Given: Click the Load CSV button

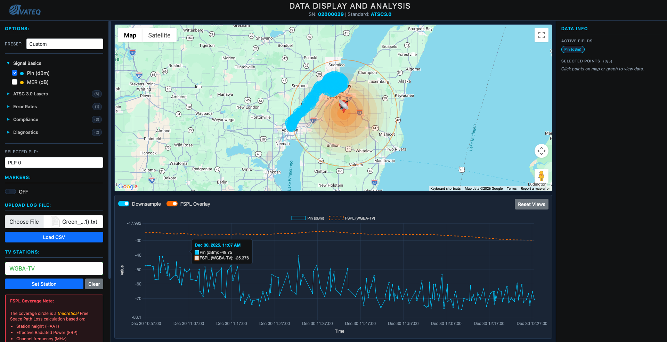Looking at the screenshot, I should 54,237.
